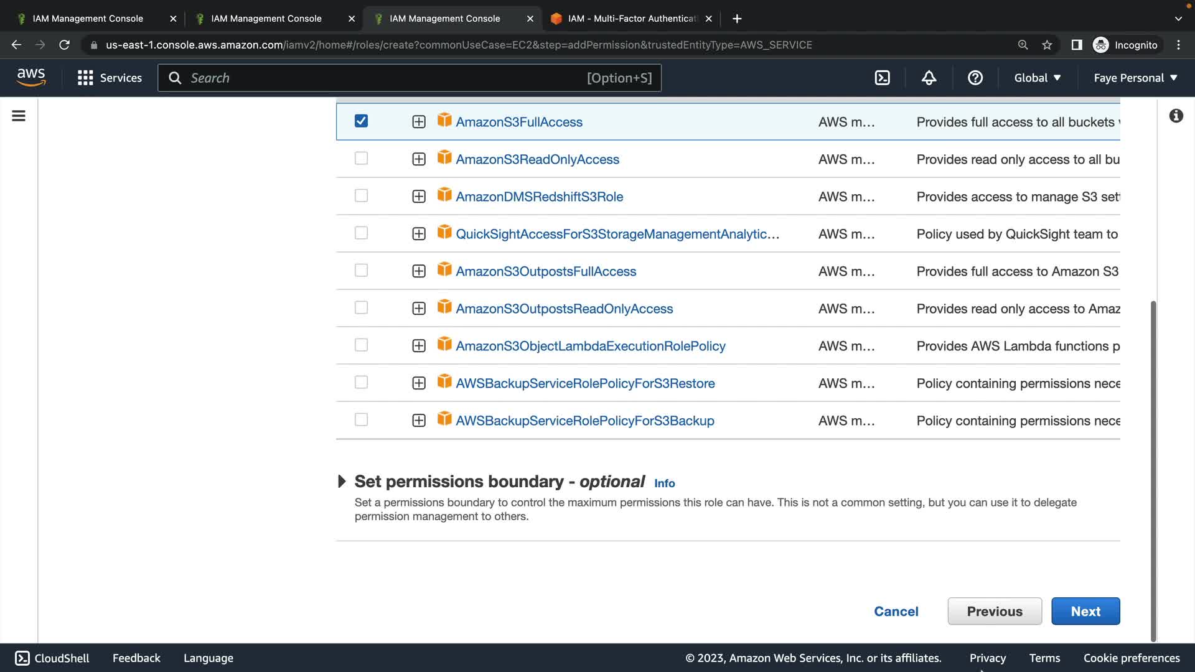Click the Next button

(x=1085, y=611)
